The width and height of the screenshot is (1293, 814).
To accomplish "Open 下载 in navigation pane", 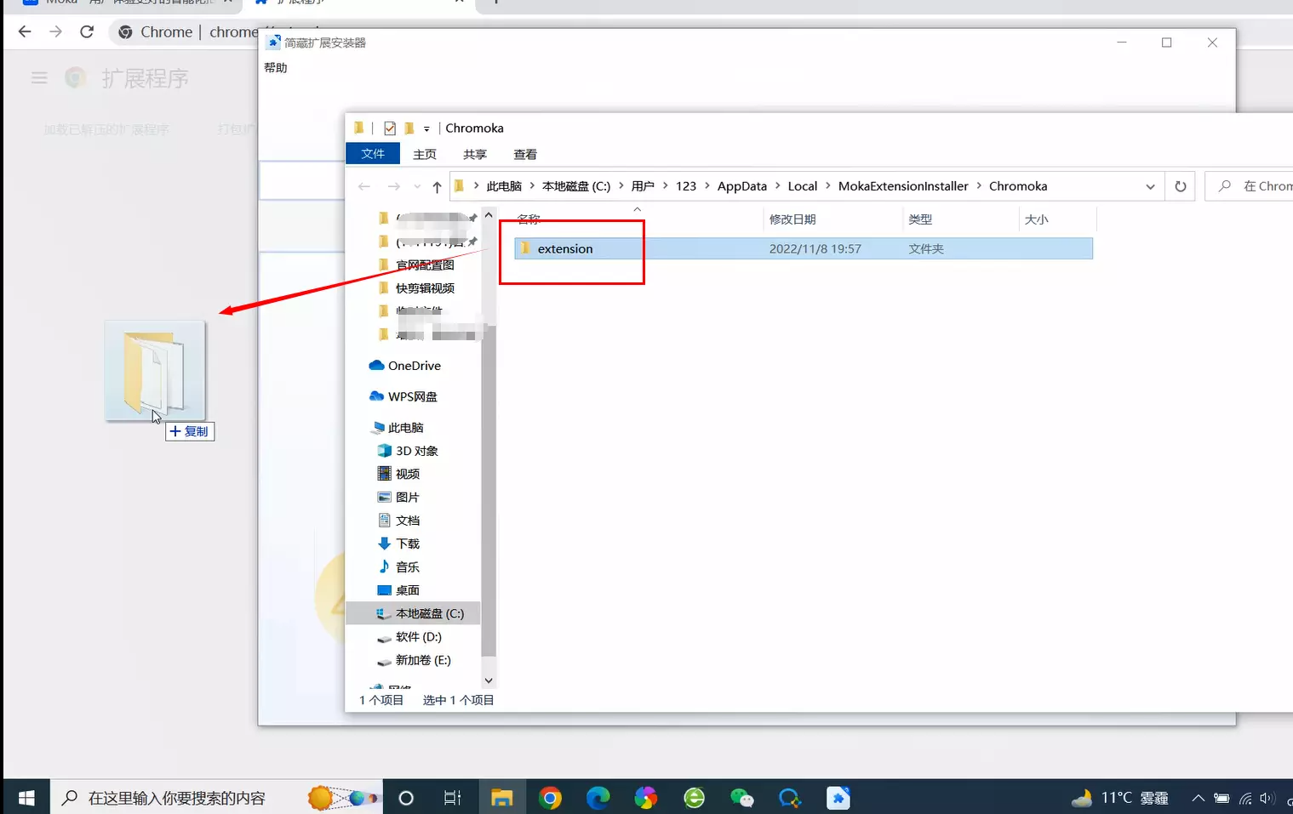I will click(x=407, y=544).
